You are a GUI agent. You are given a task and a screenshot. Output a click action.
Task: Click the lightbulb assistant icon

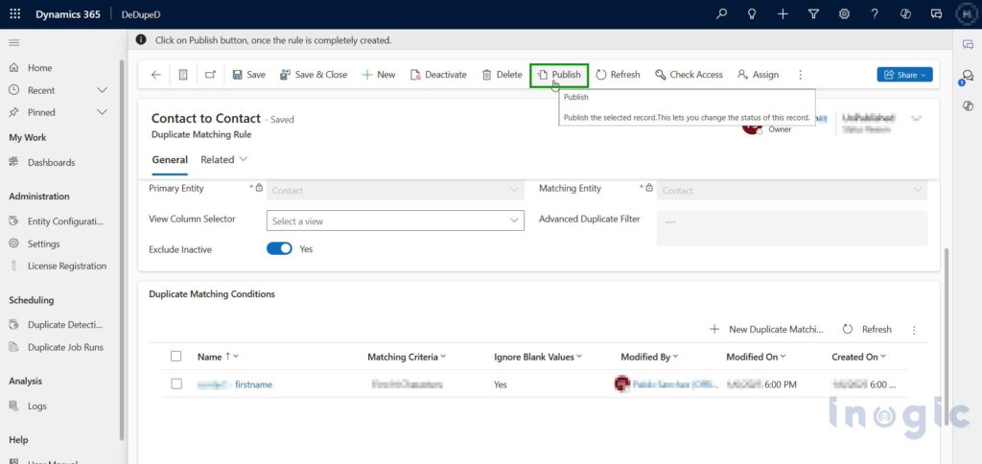[752, 13]
